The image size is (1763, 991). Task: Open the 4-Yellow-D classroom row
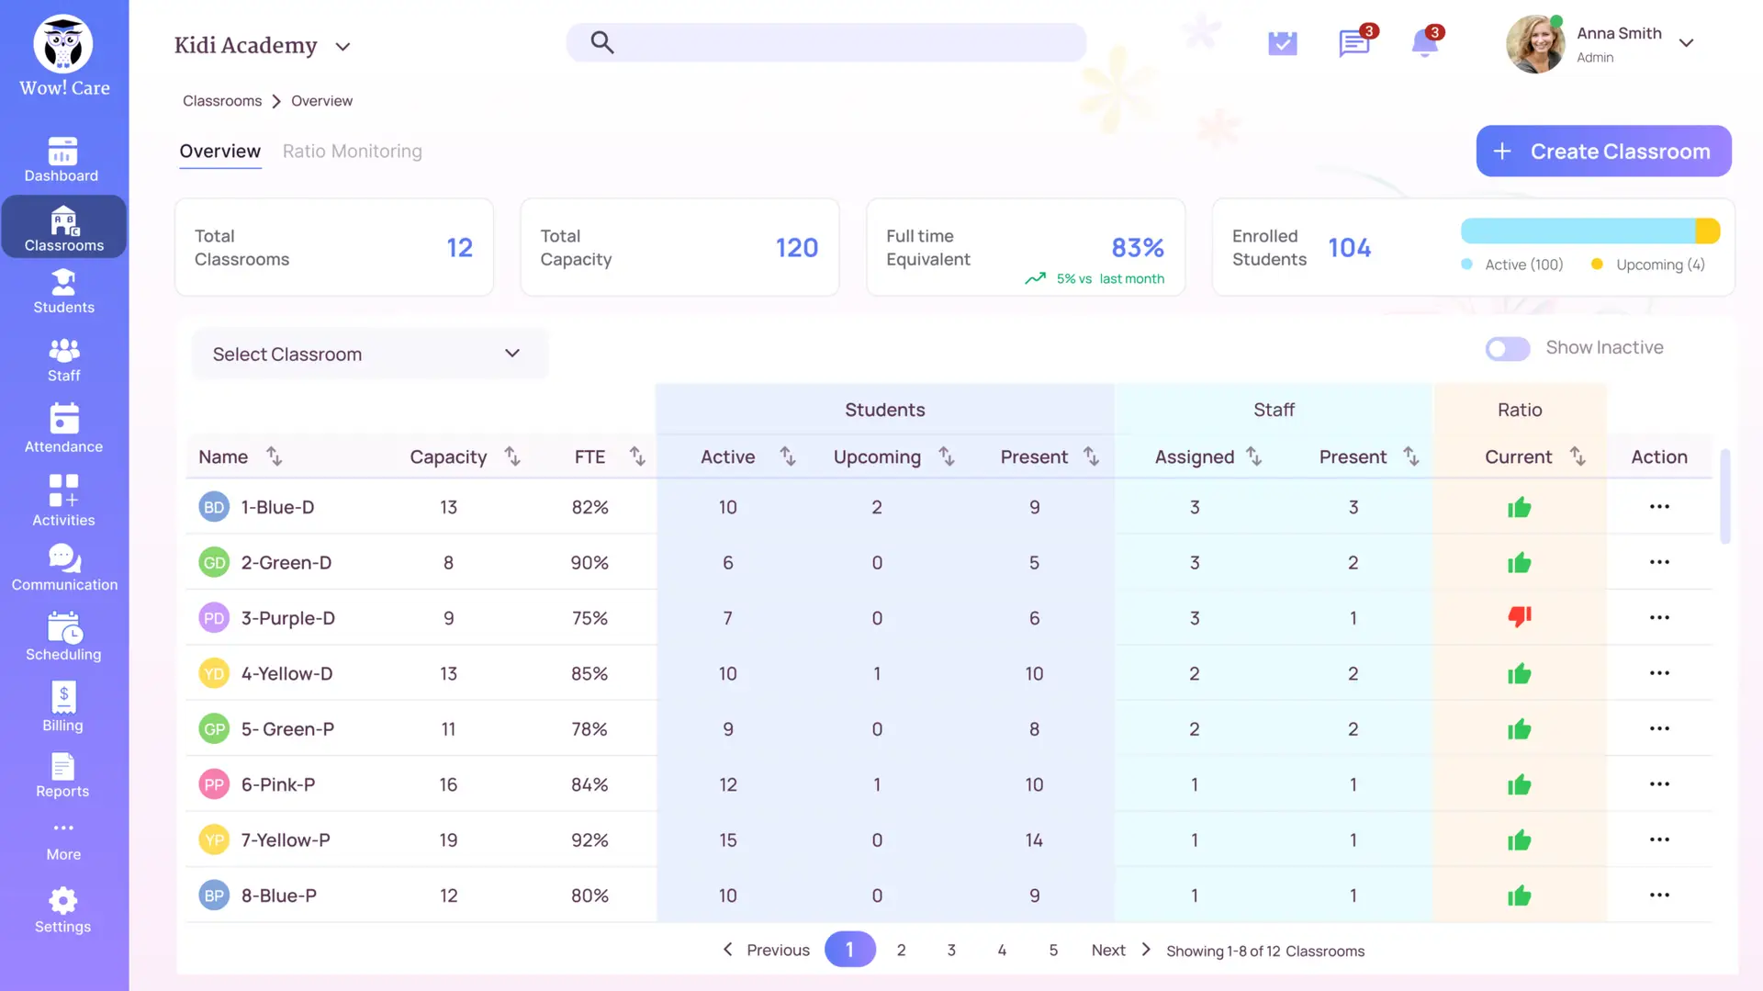[949, 673]
